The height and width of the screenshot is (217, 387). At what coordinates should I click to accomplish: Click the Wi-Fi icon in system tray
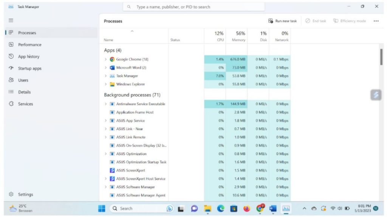[333, 209]
